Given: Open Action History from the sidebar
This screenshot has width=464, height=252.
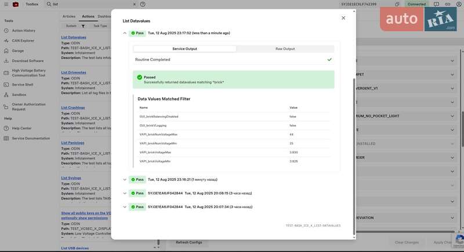Looking at the screenshot, I should click(x=23, y=31).
